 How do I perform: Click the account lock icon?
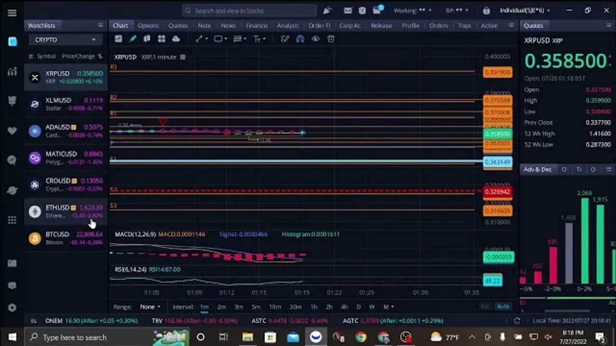[x=486, y=11]
